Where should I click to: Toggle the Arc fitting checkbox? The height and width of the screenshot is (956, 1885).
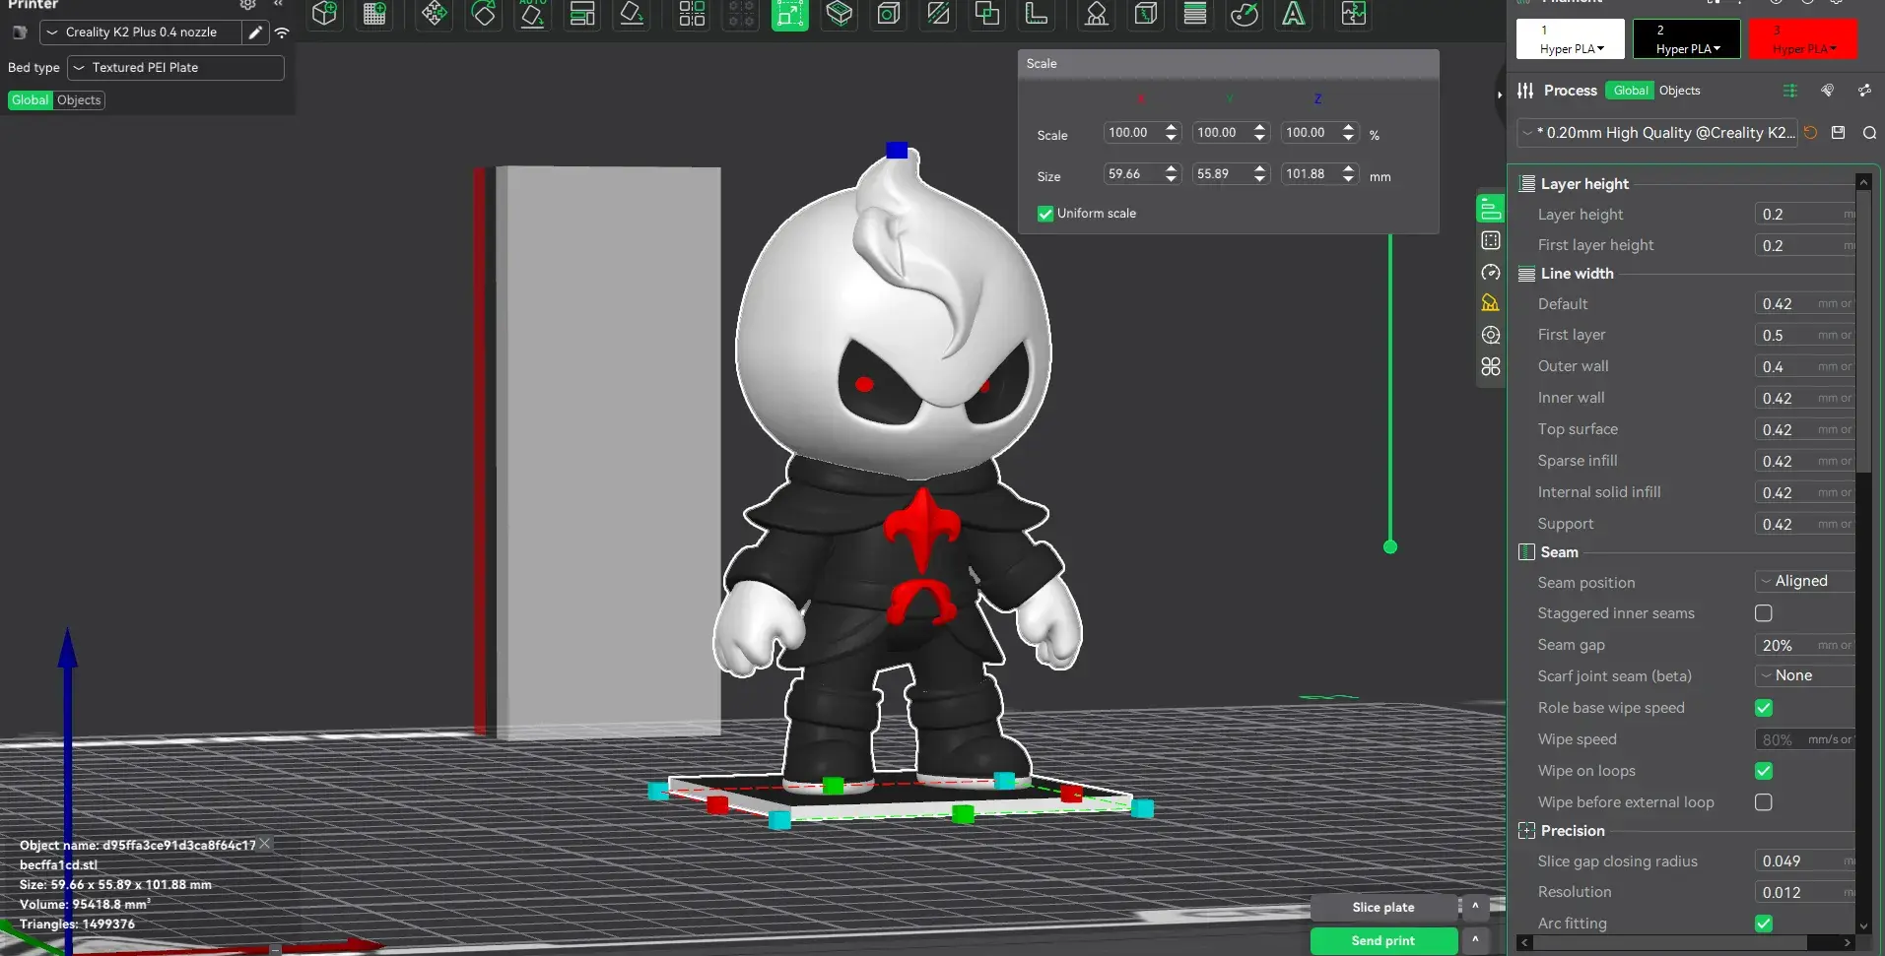(1764, 924)
